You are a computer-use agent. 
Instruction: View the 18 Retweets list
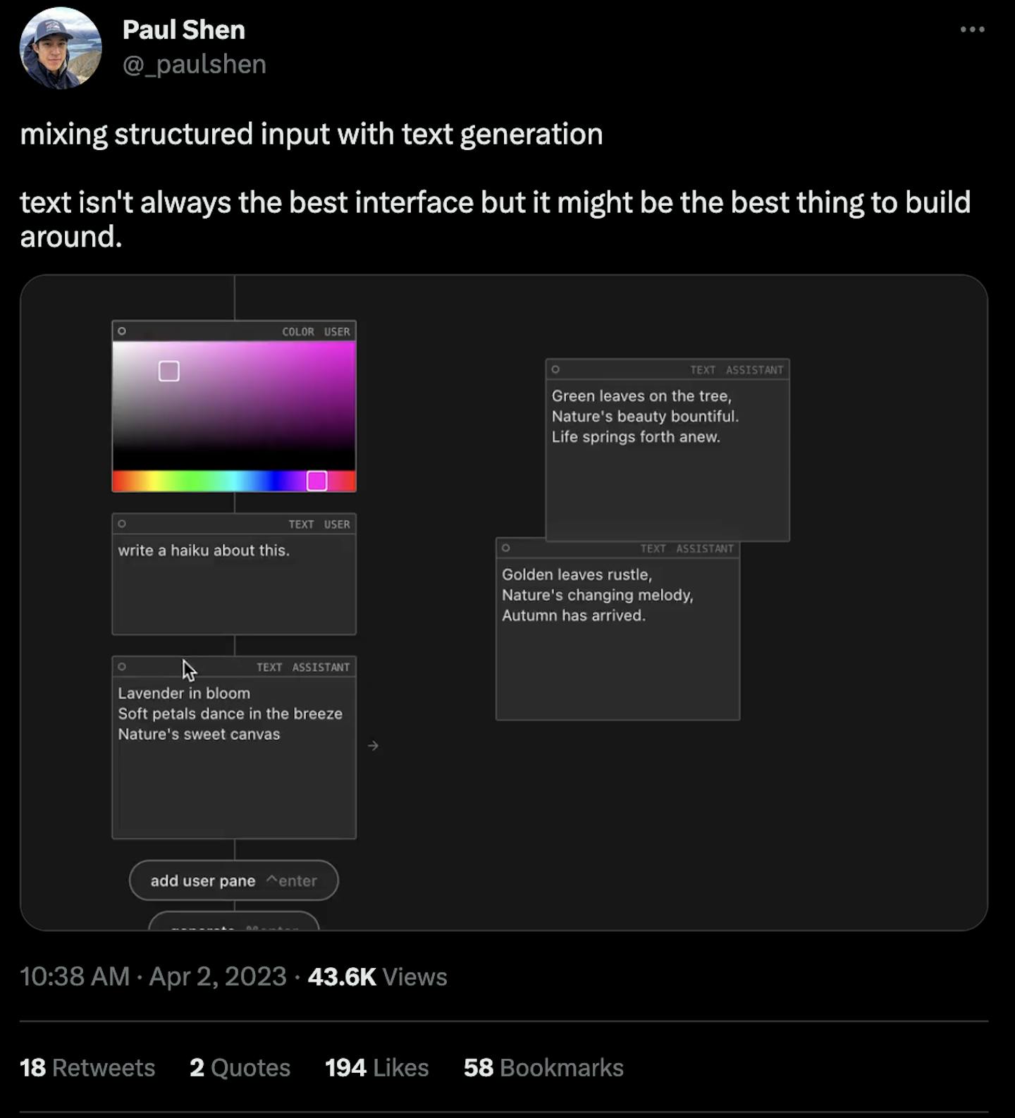click(87, 1068)
